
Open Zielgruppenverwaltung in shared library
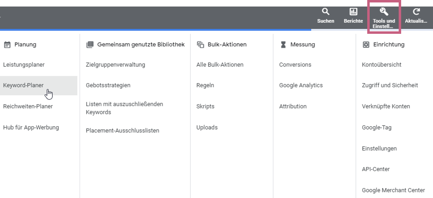click(115, 65)
